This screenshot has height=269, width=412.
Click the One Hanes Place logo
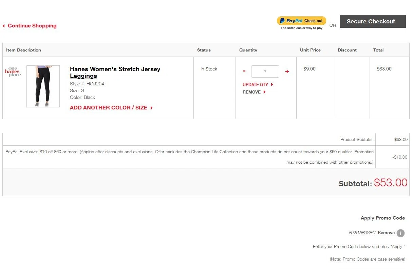13,72
